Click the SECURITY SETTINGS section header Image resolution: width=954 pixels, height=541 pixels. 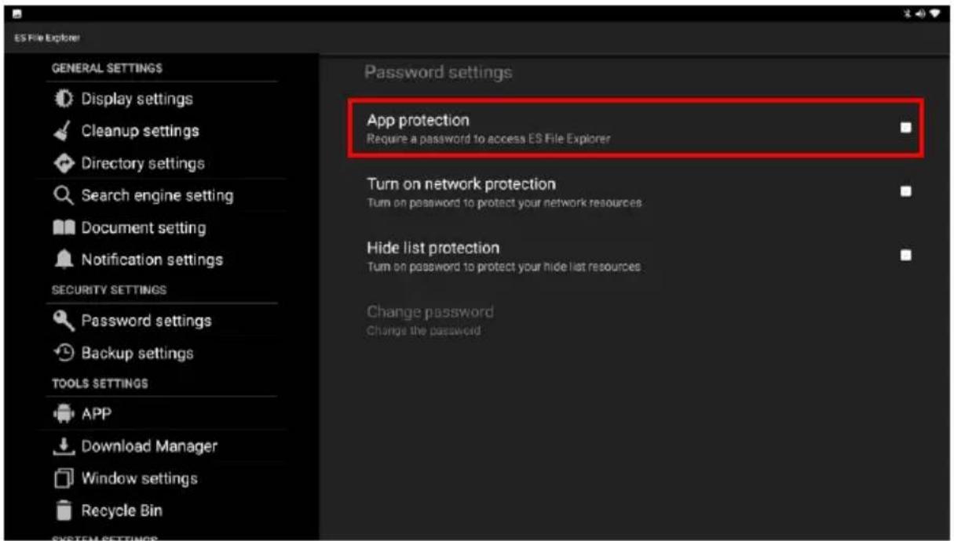(x=109, y=290)
